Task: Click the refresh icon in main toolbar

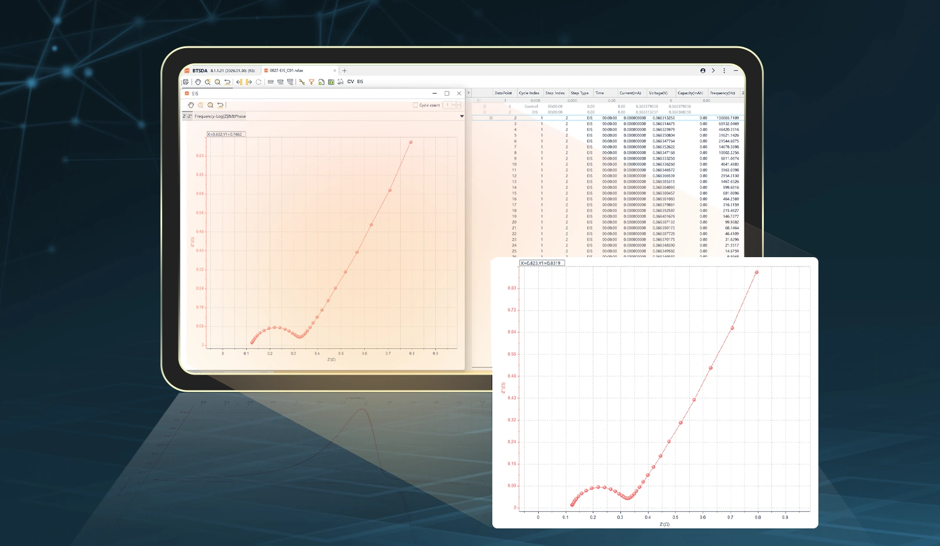Action: click(x=258, y=82)
